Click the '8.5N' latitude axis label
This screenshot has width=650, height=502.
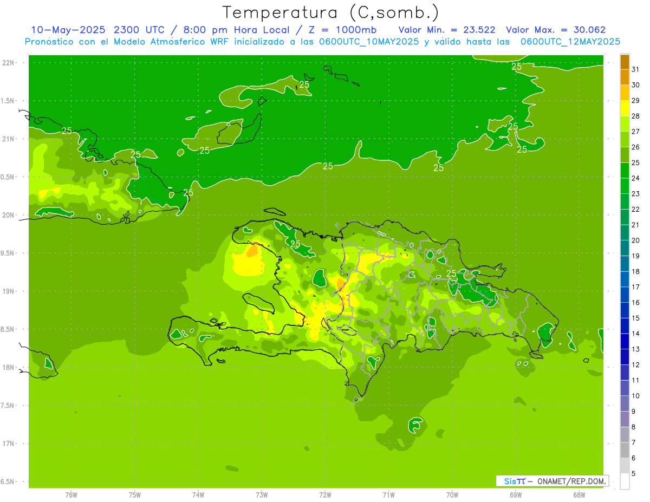coord(8,329)
